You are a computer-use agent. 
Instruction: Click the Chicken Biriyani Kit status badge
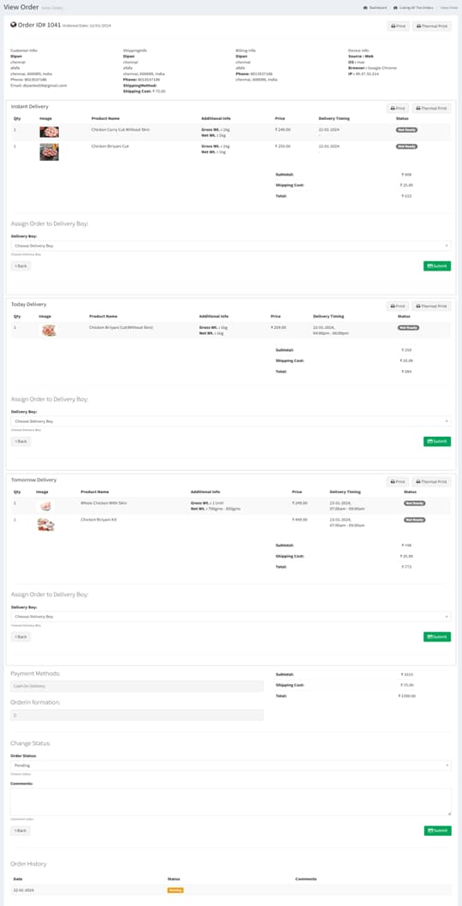415,520
